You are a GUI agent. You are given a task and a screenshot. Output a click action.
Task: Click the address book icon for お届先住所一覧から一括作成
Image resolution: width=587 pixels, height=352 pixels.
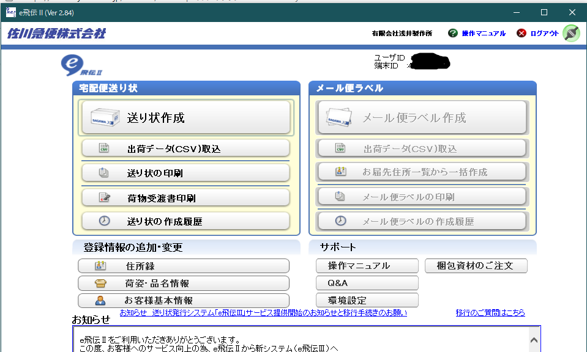(x=341, y=172)
